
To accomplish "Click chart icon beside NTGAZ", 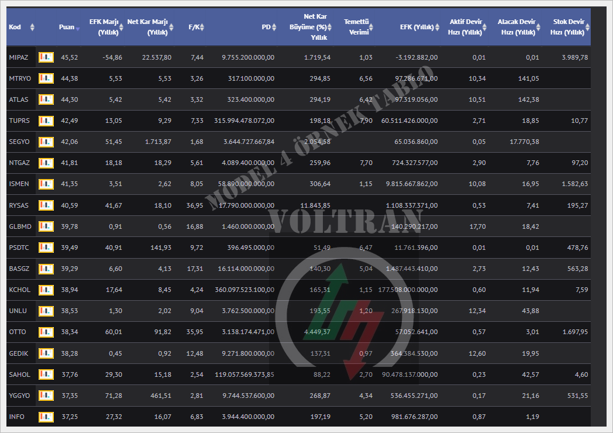I will [46, 163].
